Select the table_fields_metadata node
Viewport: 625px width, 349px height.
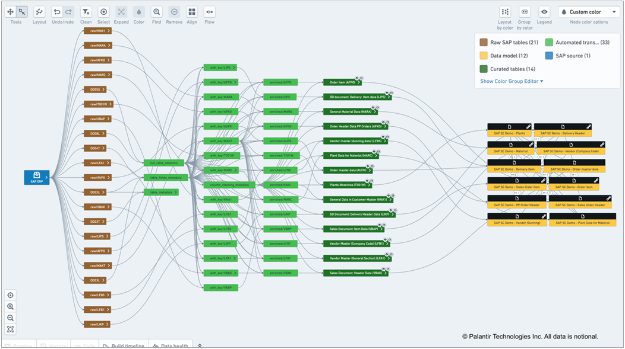166,178
